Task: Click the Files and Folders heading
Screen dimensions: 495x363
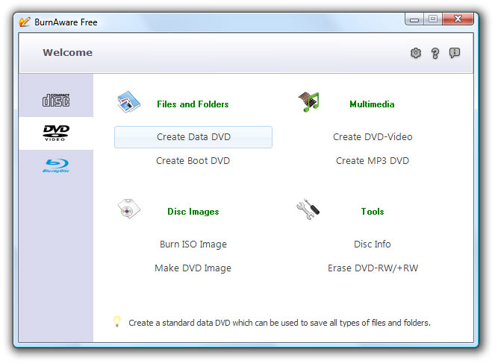Action: (193, 104)
